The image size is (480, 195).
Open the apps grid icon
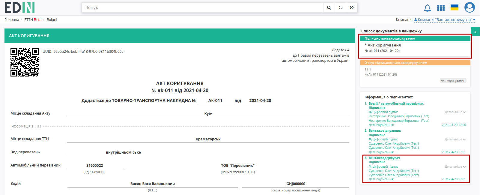pyautogui.click(x=441, y=8)
